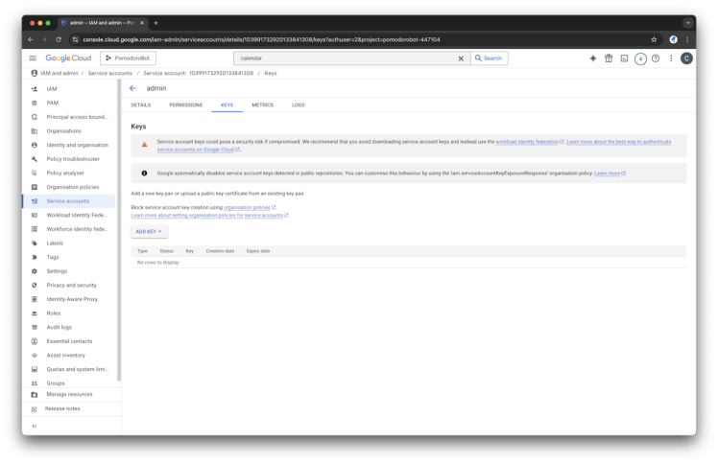Switch to the Metrics tab
The width and height of the screenshot is (718, 464).
pos(262,104)
